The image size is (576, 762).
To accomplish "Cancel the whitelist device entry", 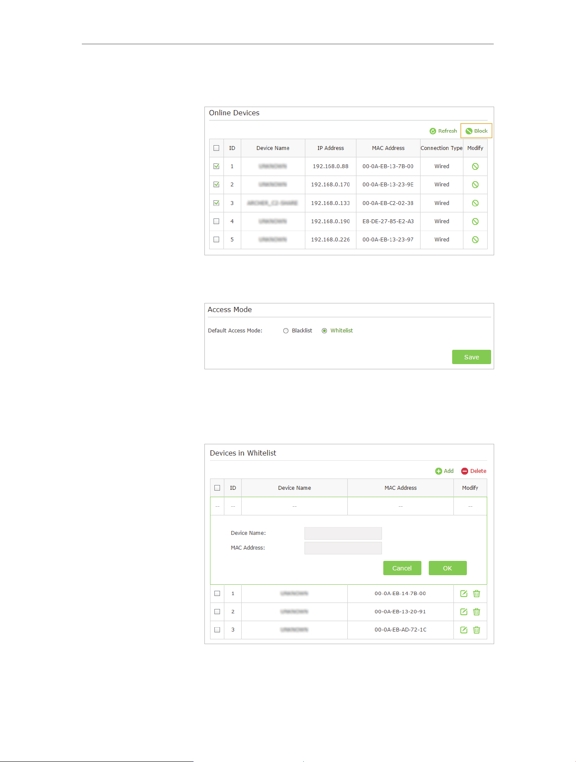I will 402,568.
